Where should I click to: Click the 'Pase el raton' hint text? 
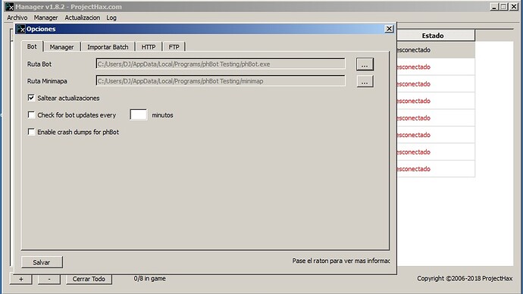(341, 261)
